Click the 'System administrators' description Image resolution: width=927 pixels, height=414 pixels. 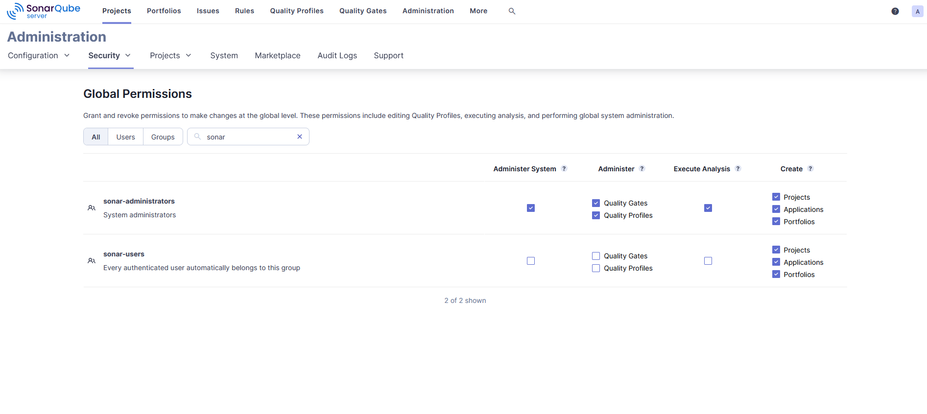coord(140,215)
